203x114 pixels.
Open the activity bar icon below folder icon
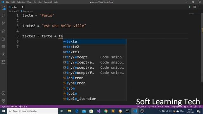tap(3, 54)
